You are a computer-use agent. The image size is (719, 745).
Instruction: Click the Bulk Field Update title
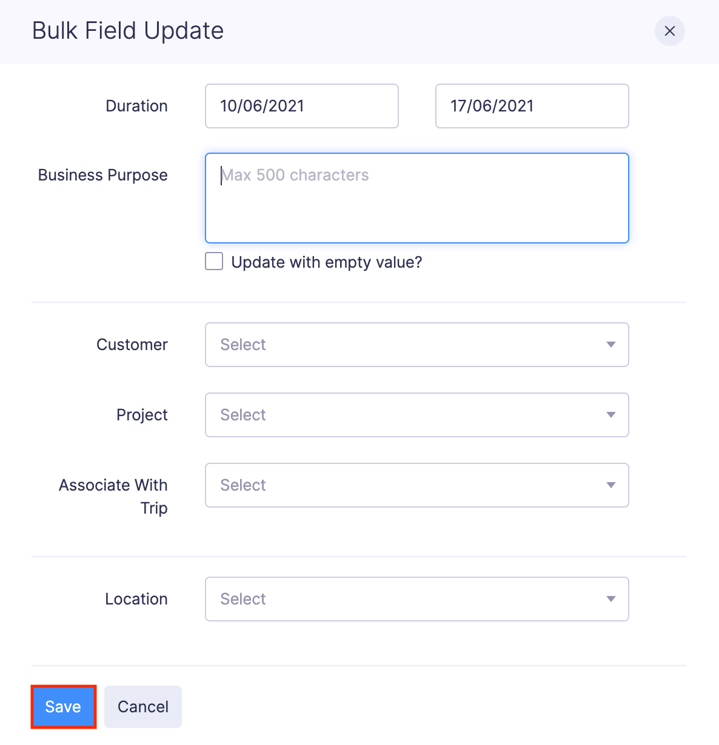coord(128,30)
